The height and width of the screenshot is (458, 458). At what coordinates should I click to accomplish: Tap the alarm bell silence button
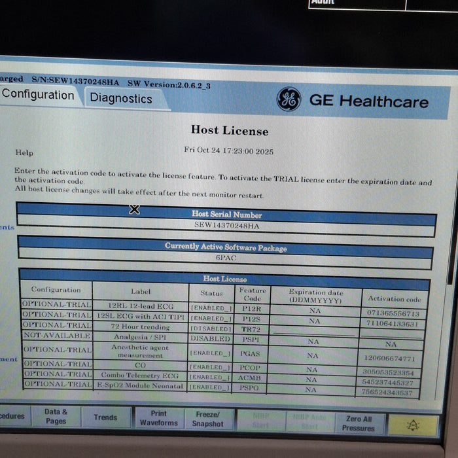(x=413, y=425)
